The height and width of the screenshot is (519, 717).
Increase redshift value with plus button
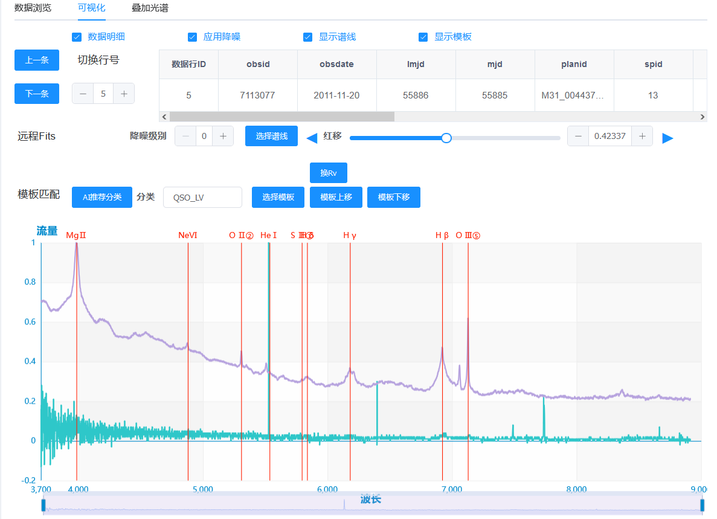click(642, 137)
